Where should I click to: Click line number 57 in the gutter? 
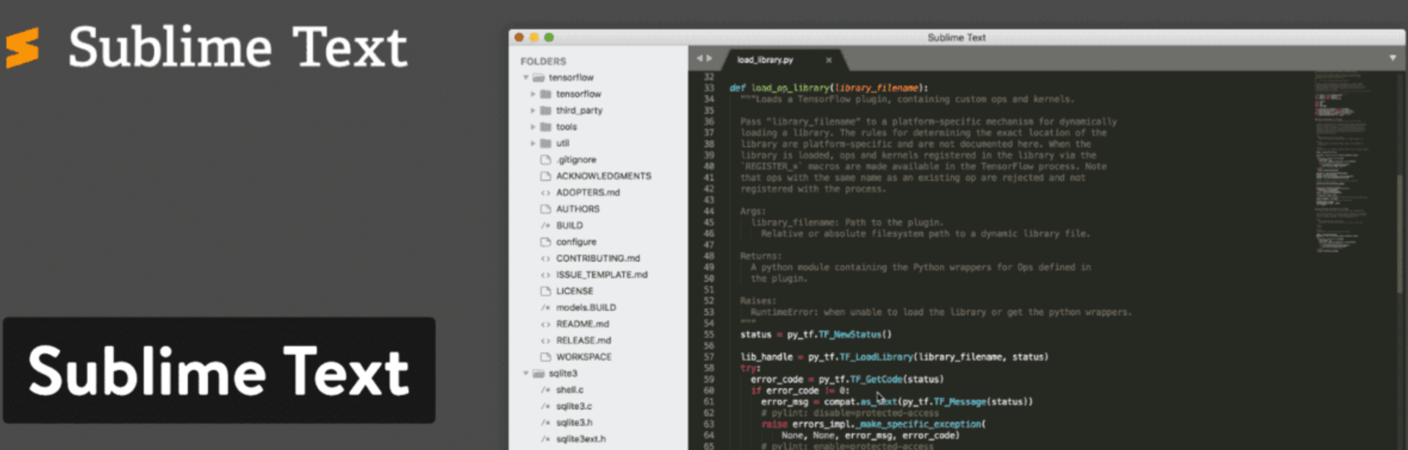(x=708, y=357)
